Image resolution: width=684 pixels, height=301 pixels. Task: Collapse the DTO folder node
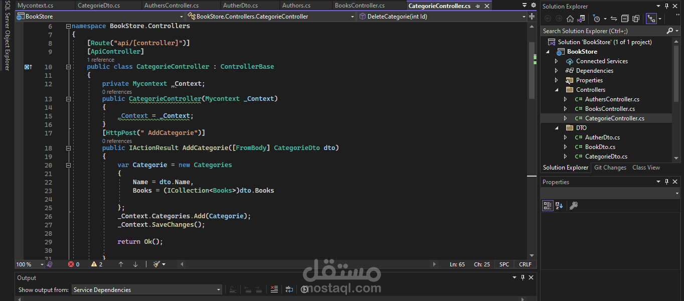tap(556, 128)
